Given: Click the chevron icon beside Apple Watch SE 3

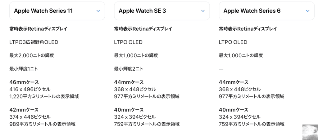Looking at the screenshot, I should click(203, 11).
